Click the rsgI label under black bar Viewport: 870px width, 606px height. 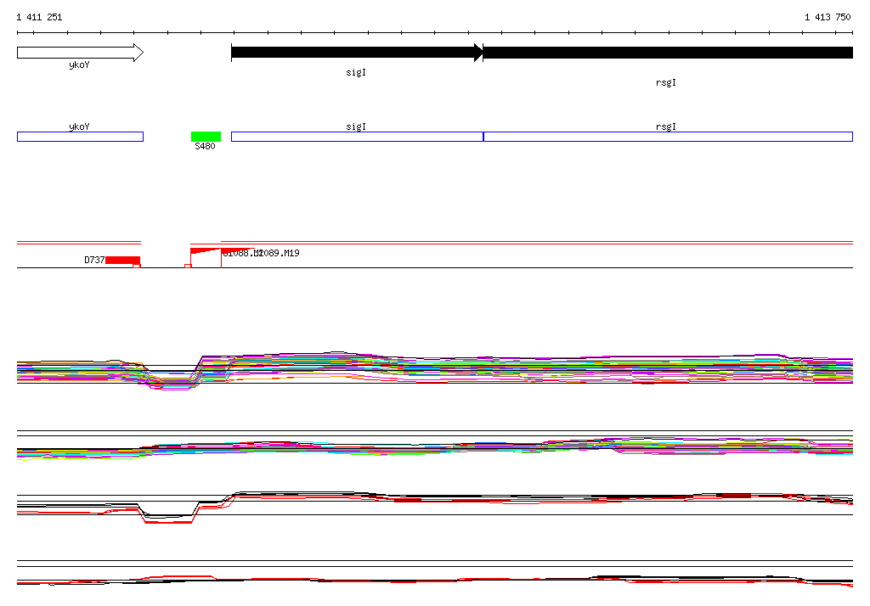tap(666, 82)
